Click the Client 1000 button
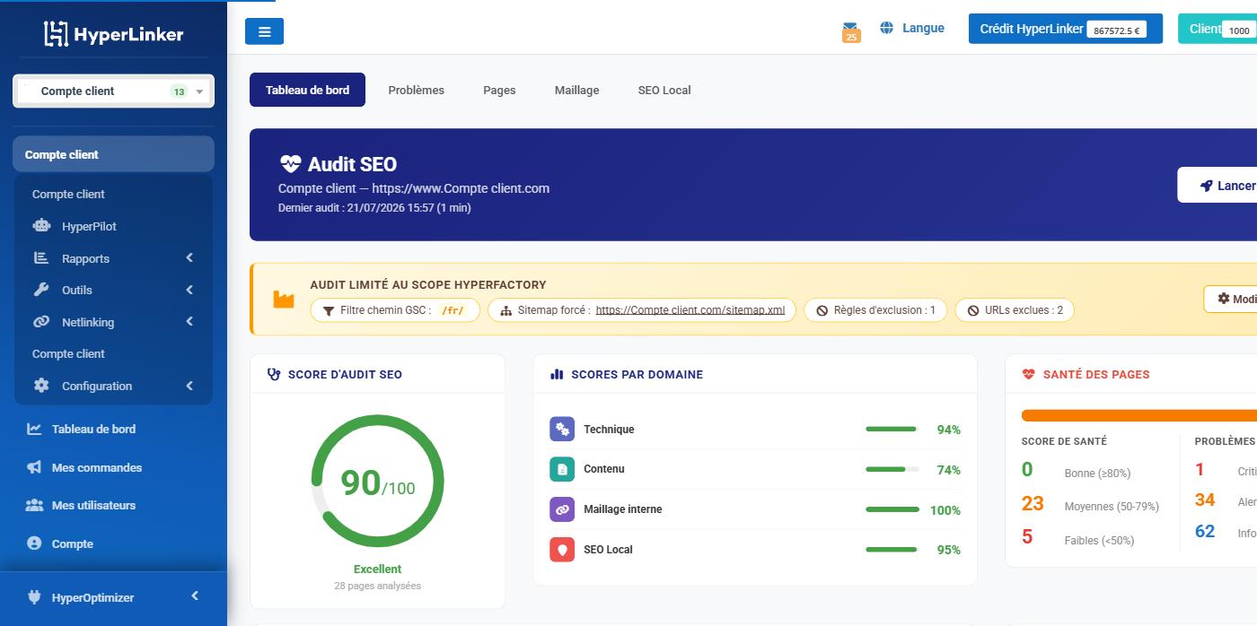1257x626 pixels. [x=1217, y=29]
